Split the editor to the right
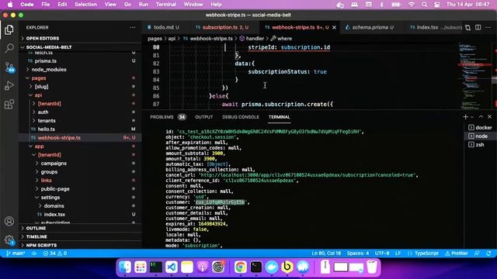Viewport: 497px width, 279px height. coord(478,28)
